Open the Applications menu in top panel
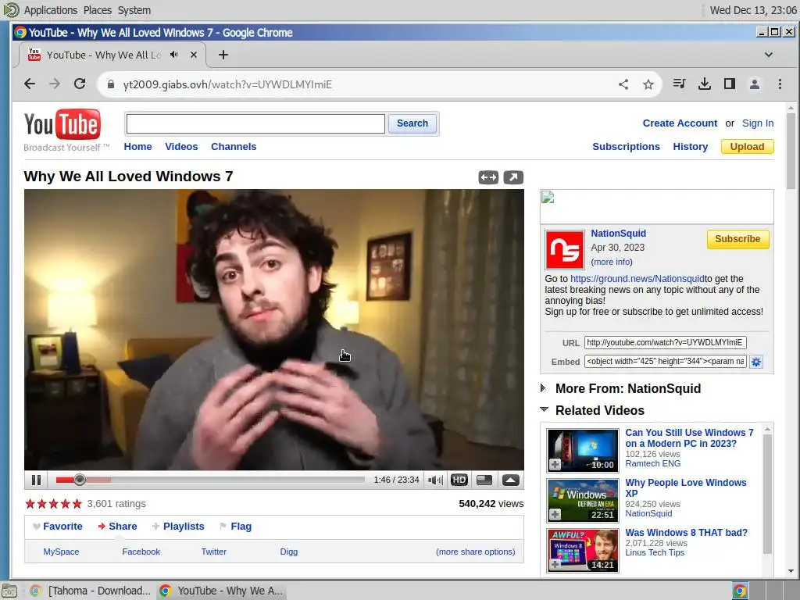This screenshot has width=800, height=600. 51,10
